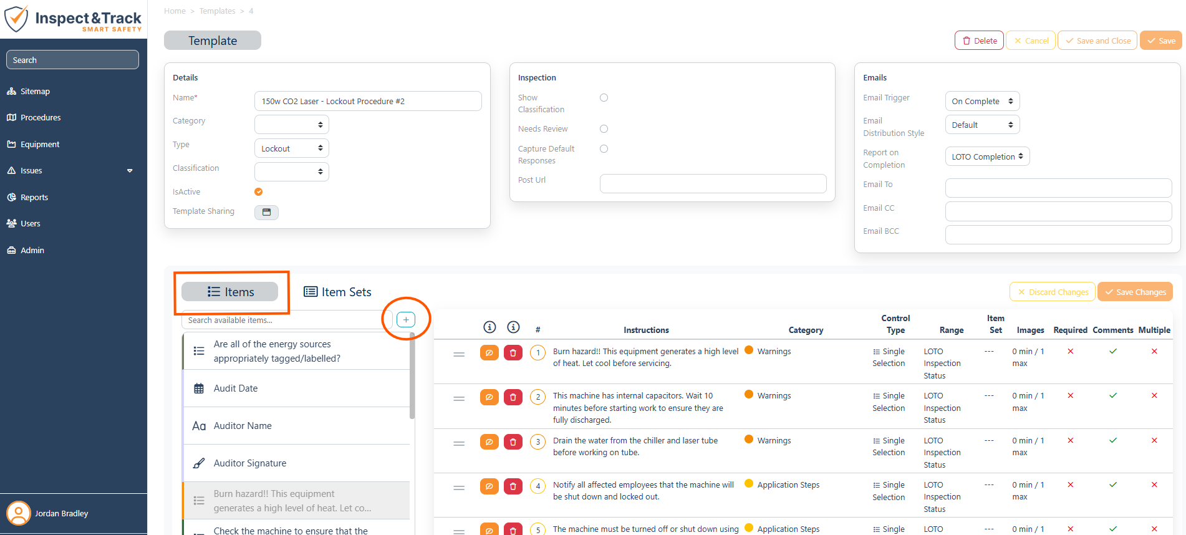Click the Inspect & Track shield logo
This screenshot has height=535, width=1186.
16,19
